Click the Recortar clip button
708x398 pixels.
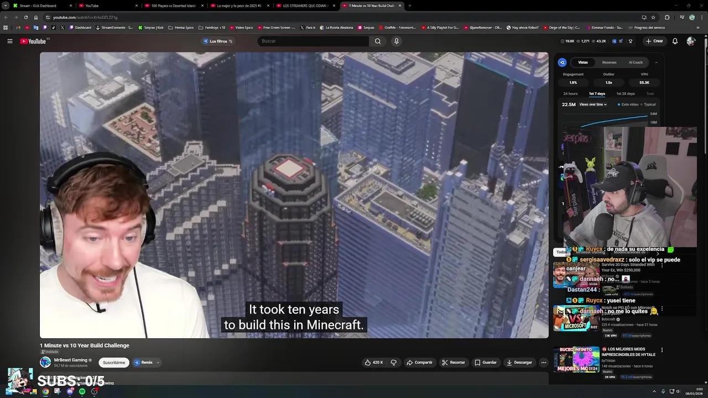pyautogui.click(x=454, y=363)
